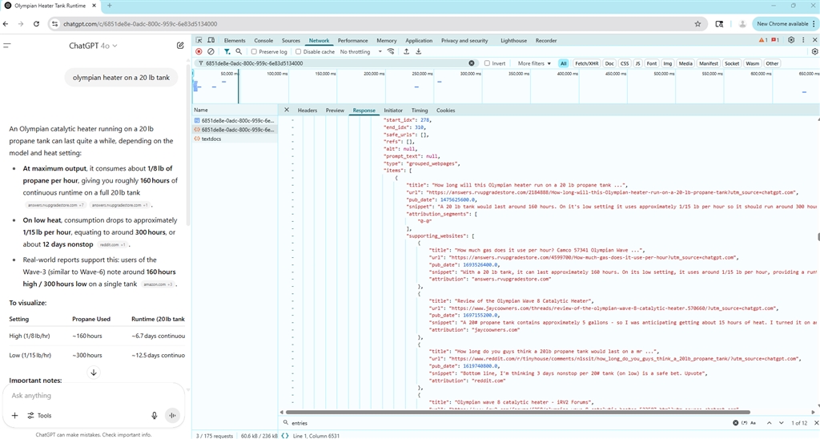Open the DevTools three-dot customize menu

[x=803, y=40]
